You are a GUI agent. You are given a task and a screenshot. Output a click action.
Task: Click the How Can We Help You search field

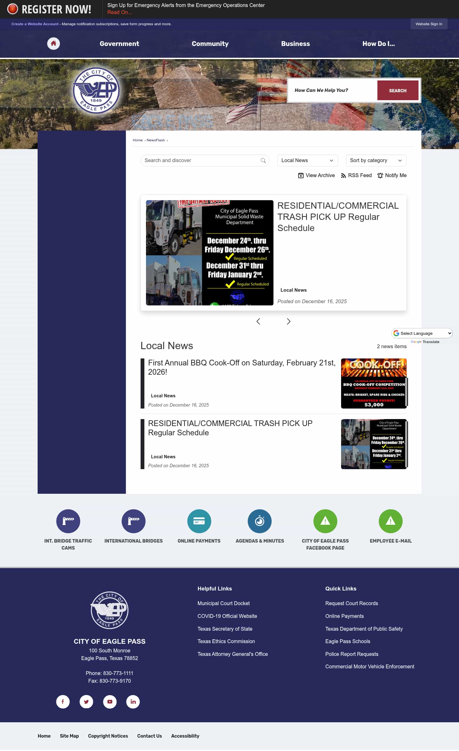pyautogui.click(x=333, y=90)
